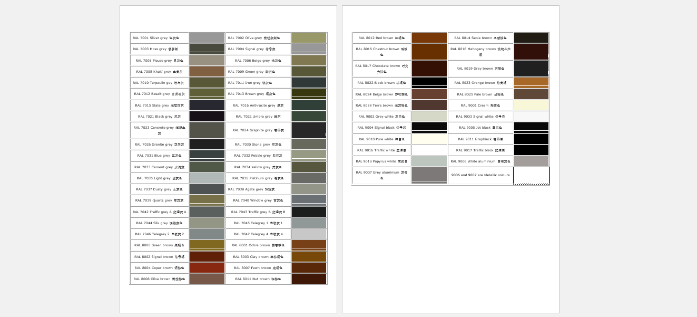This screenshot has width=697, height=317.
Task: Select the RAL 7002 Olive grey color swatch
Action: 309,38
